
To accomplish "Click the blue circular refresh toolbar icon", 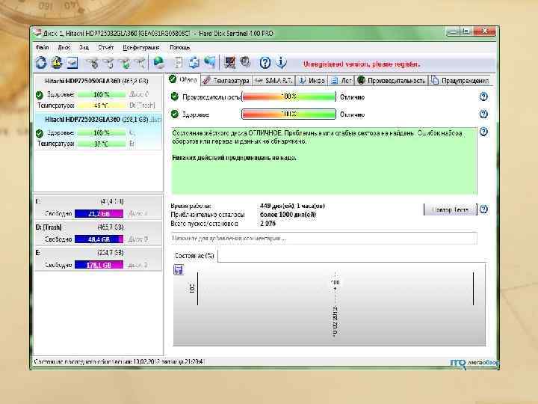I will click(x=41, y=63).
